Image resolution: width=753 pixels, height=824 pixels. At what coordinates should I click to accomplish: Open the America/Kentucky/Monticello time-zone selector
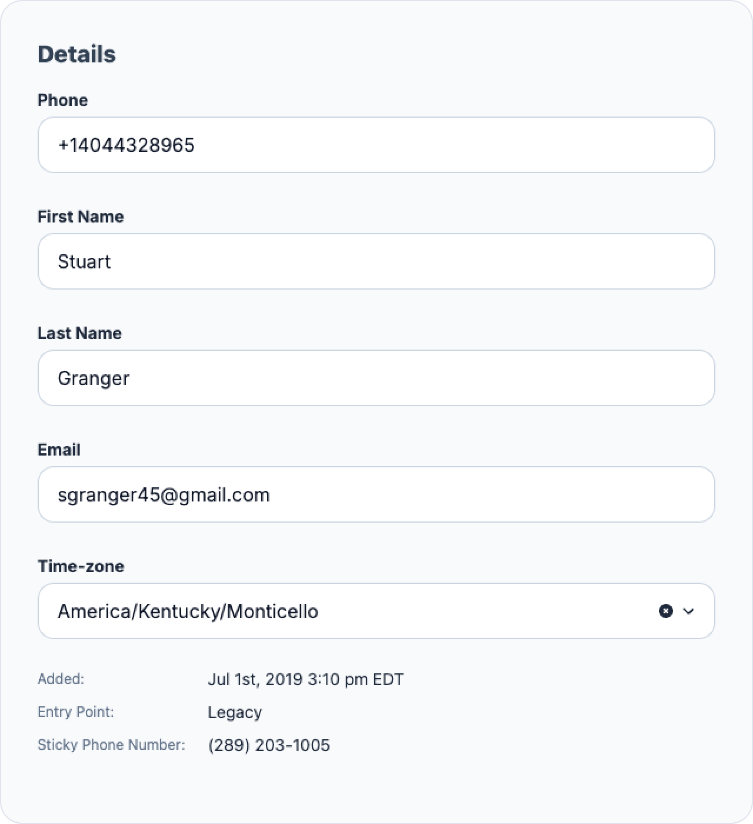pos(376,611)
